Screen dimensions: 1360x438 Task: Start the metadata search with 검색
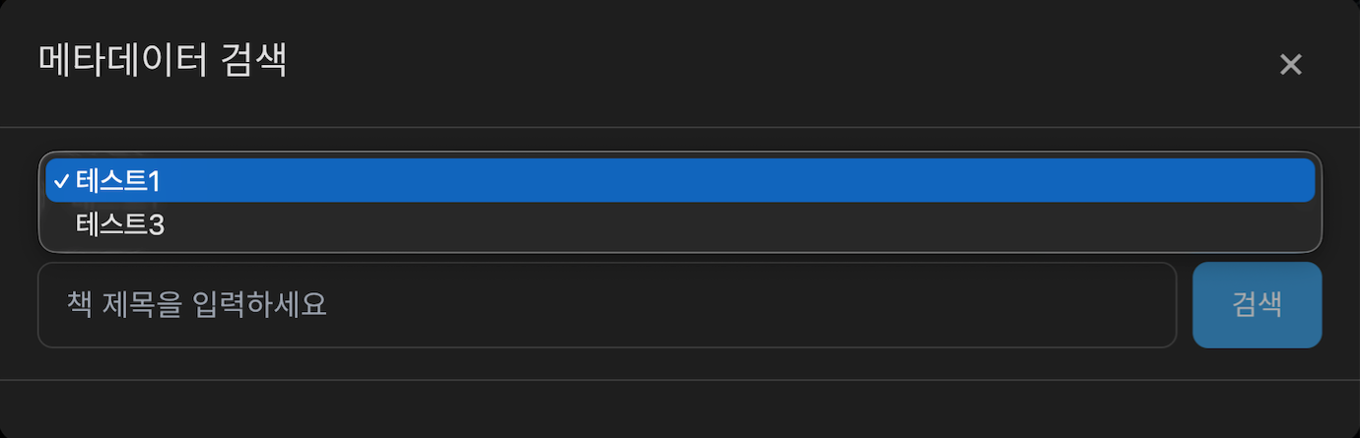[x=1257, y=305]
